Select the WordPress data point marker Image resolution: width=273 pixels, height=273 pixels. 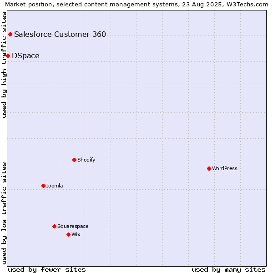pyautogui.click(x=209, y=168)
